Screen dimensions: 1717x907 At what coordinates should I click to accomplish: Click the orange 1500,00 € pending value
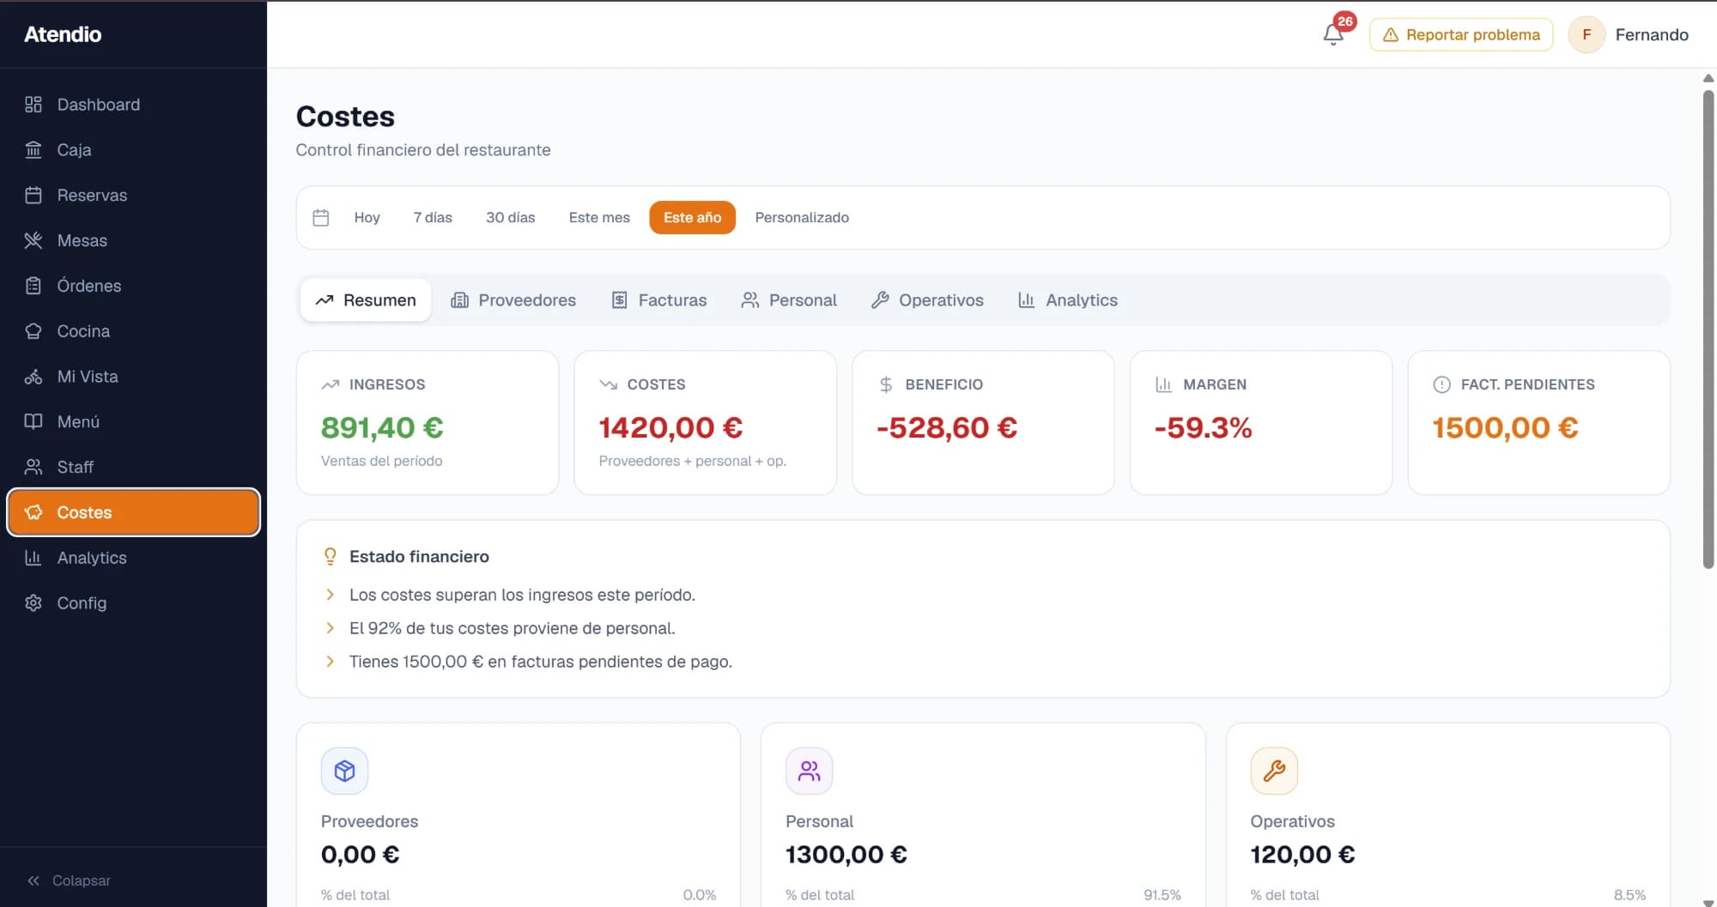coord(1505,427)
